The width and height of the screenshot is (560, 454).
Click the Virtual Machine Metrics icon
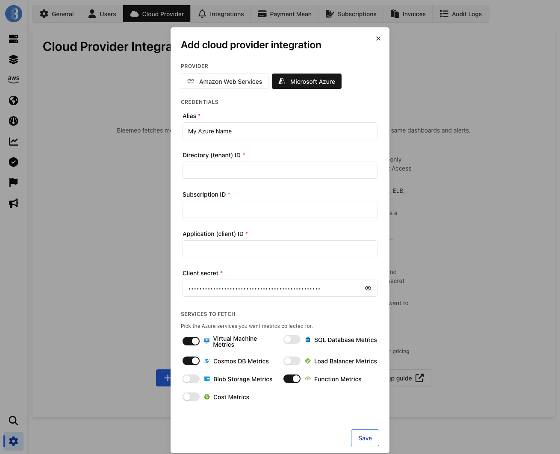coord(206,341)
